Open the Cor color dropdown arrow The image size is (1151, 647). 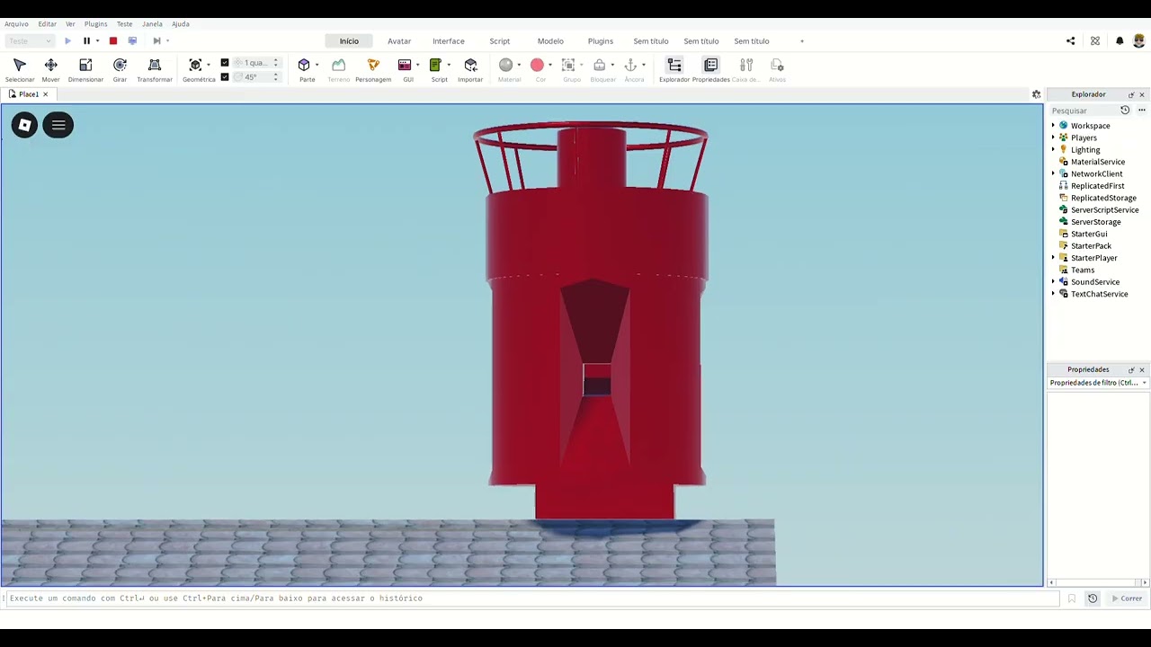(550, 65)
